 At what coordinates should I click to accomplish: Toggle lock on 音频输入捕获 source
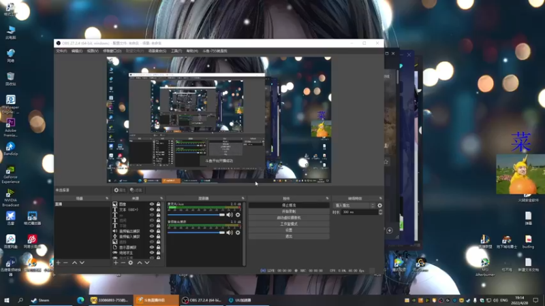[158, 236]
